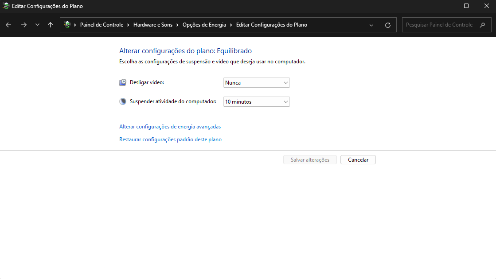Click the search magnifier icon
The width and height of the screenshot is (496, 279).
pos(482,25)
